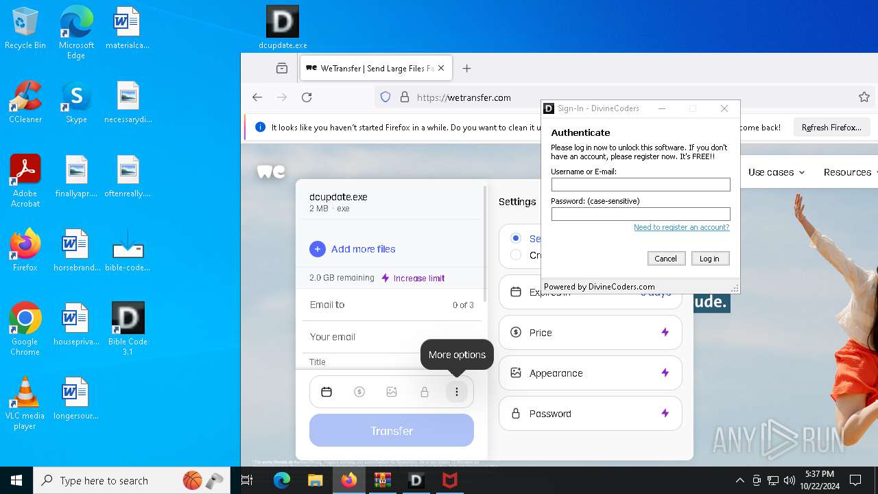This screenshot has width=878, height=494.
Task: Select the dcupdate.exe desktop icon
Action: (x=283, y=29)
